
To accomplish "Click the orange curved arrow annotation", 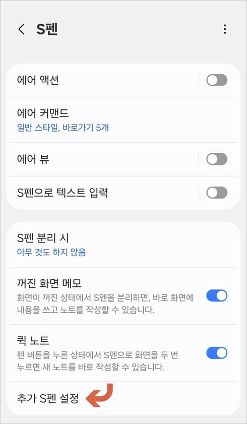I will (99, 395).
